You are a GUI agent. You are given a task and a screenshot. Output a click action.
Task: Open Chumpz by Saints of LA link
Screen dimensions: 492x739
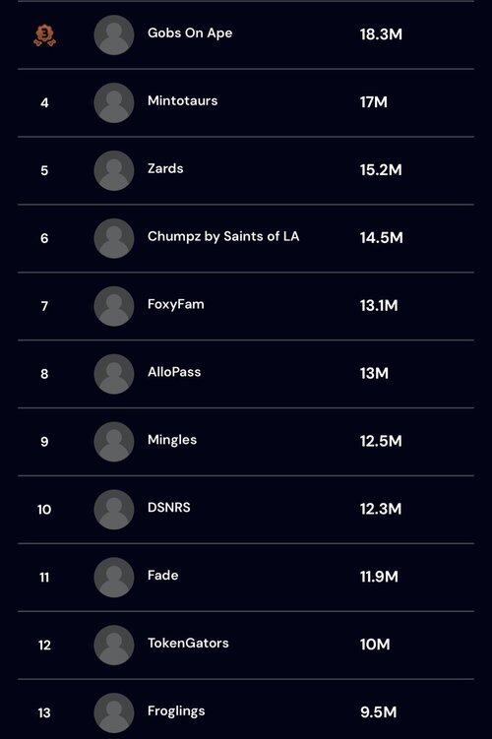(223, 236)
